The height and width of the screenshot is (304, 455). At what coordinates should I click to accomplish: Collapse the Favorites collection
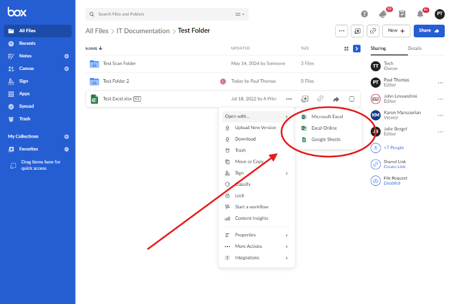[66, 149]
